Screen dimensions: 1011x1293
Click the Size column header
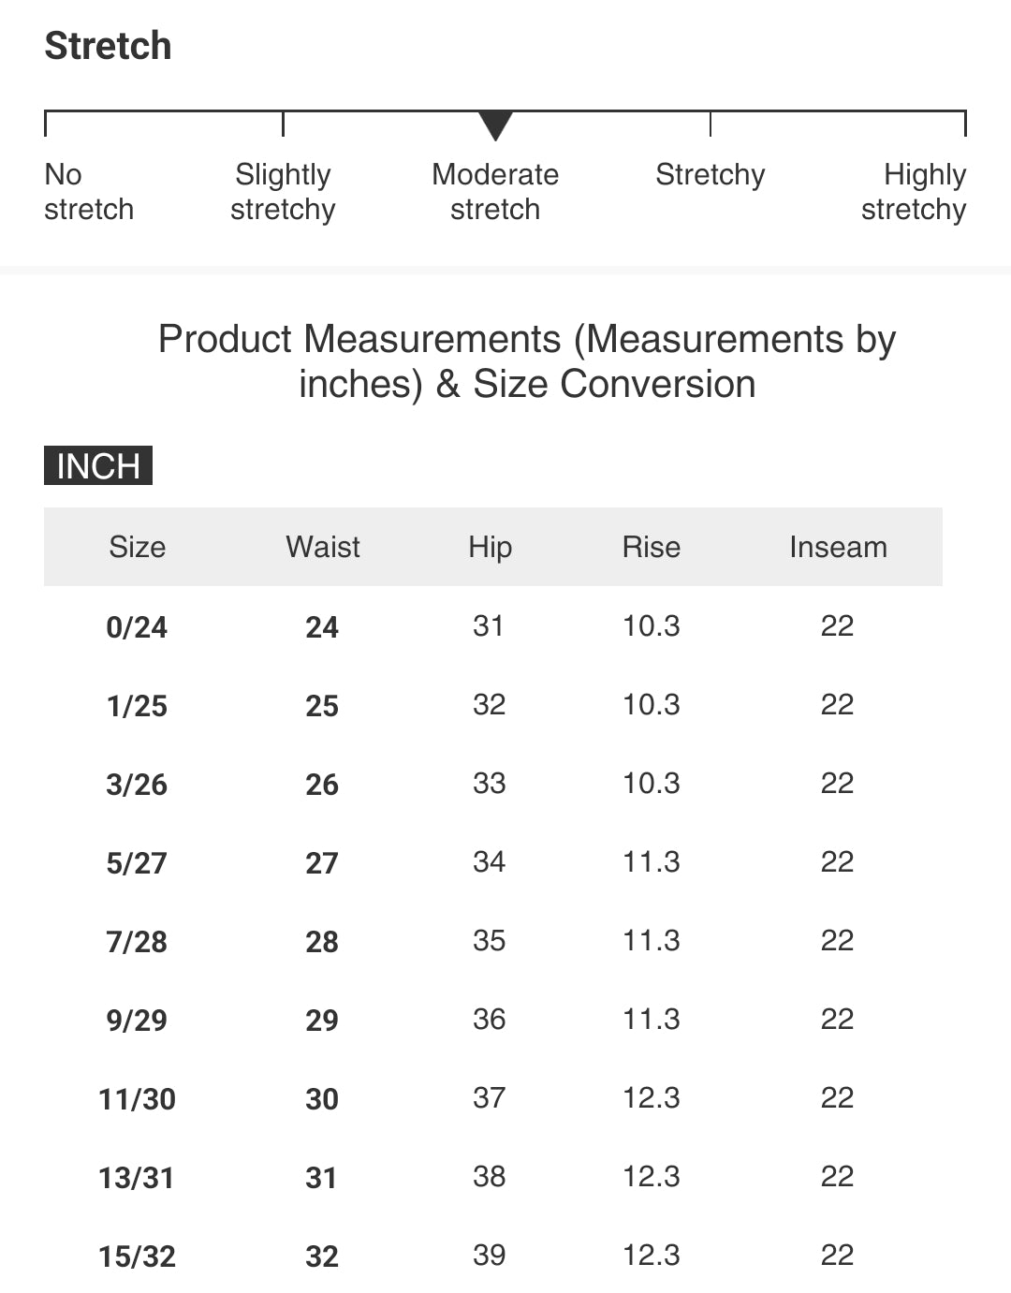137,547
